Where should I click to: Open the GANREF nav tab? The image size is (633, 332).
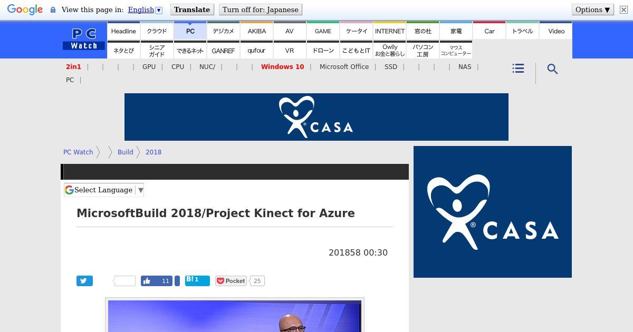[x=223, y=50]
